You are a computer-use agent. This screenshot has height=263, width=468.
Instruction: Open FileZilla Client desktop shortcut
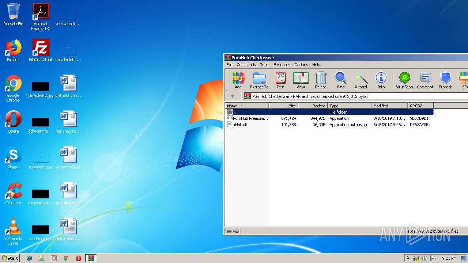click(x=41, y=50)
